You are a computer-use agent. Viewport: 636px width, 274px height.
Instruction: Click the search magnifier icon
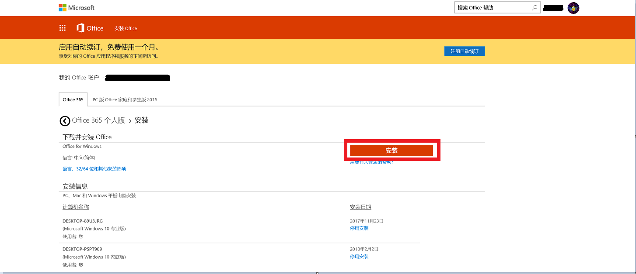(535, 7)
